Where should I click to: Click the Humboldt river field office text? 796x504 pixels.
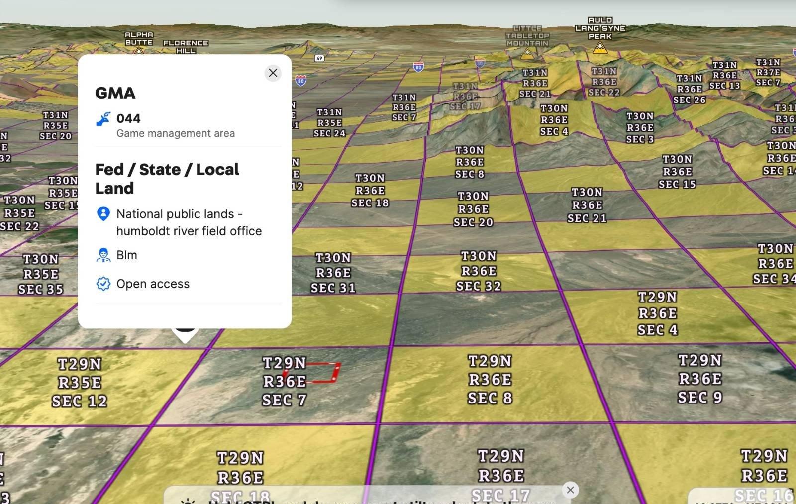coord(189,231)
